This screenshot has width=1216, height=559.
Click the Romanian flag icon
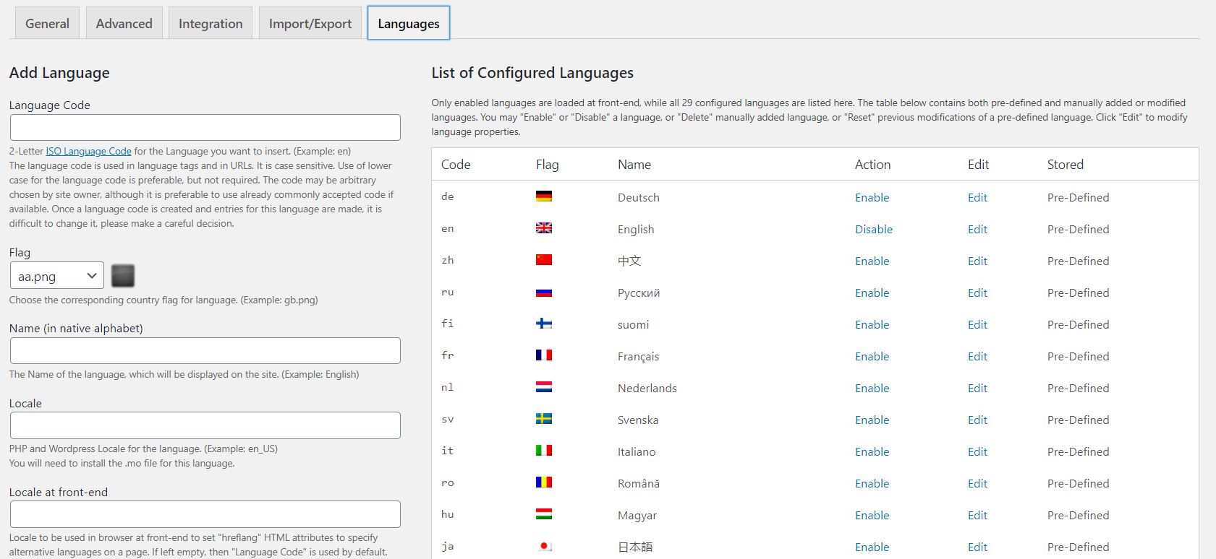click(x=543, y=482)
